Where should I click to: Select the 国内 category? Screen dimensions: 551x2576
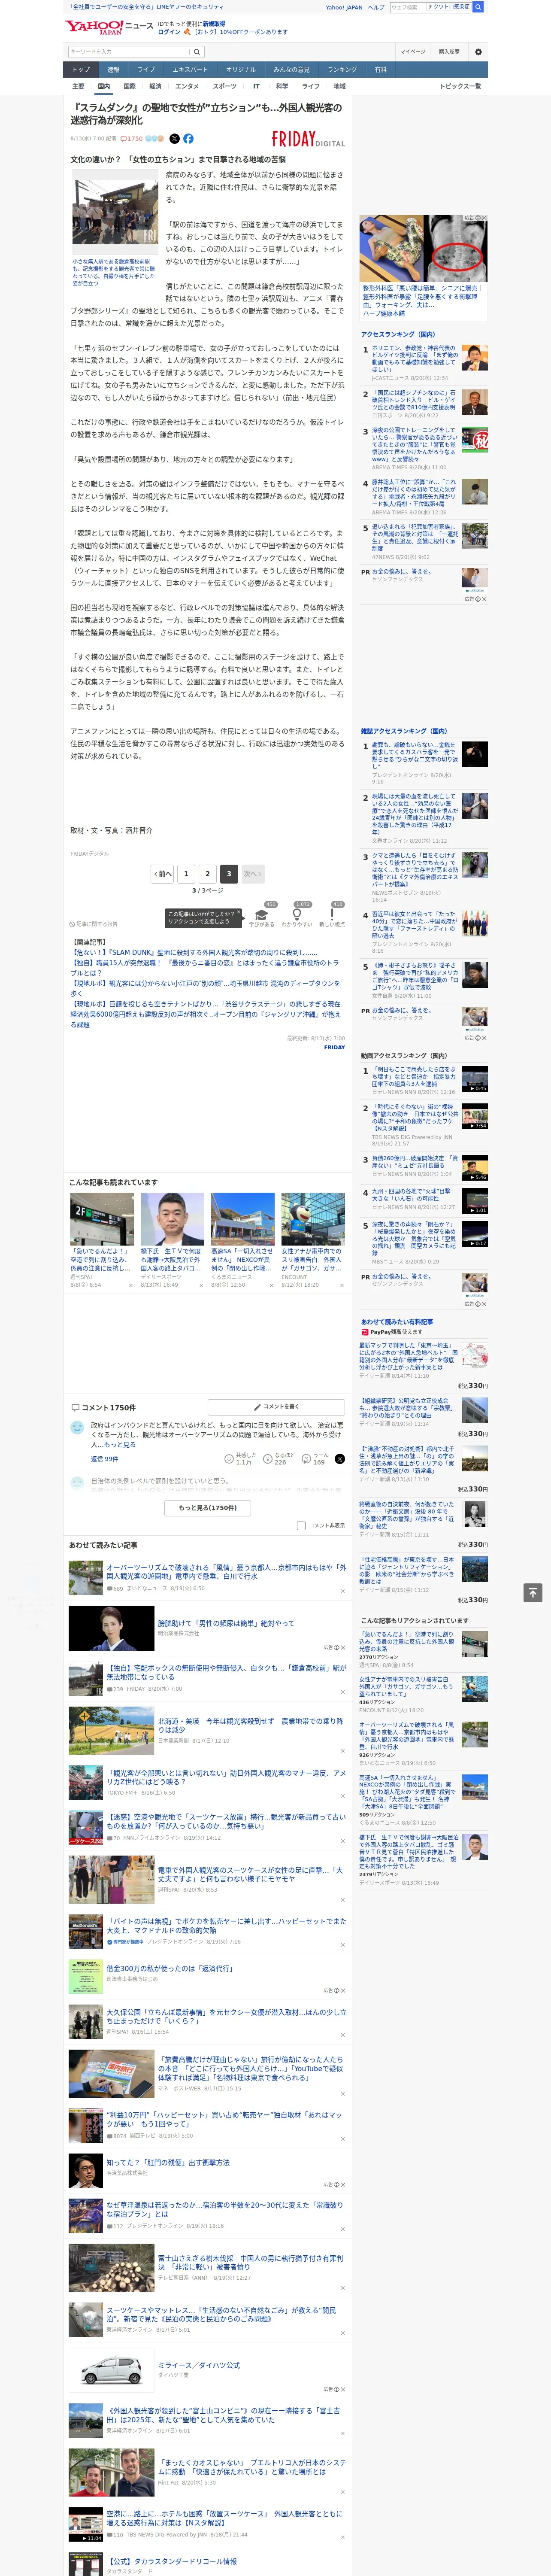[x=103, y=86]
